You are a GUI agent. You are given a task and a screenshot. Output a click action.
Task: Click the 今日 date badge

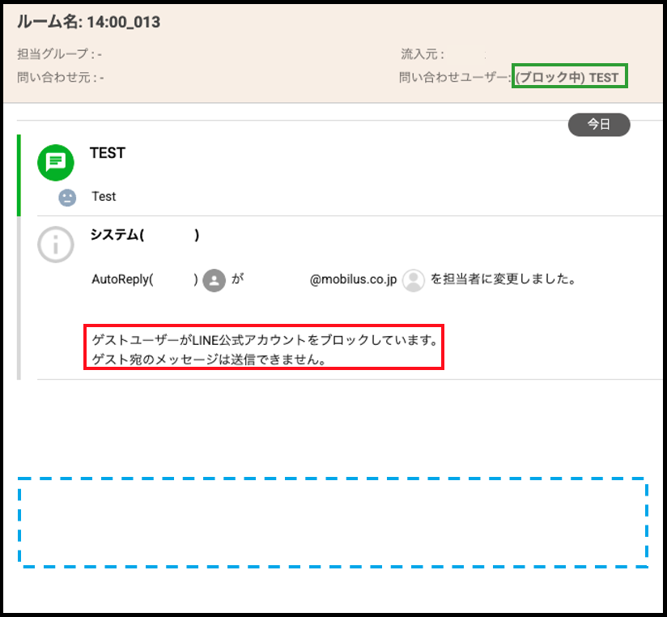pos(599,124)
